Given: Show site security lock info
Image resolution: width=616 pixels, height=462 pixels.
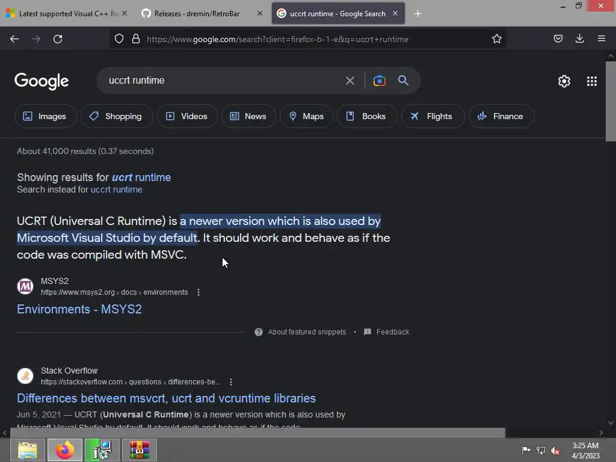Looking at the screenshot, I should pos(136,39).
